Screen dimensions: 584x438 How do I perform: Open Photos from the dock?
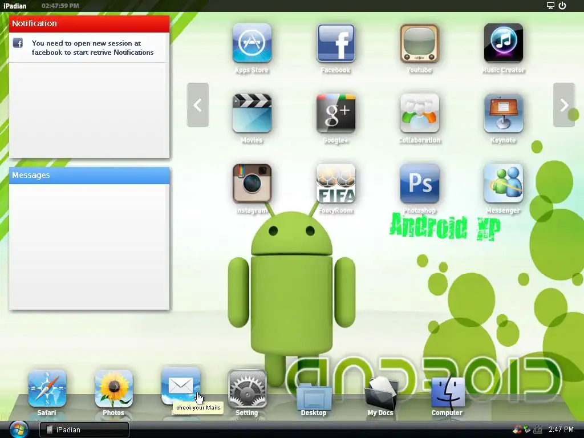[113, 388]
